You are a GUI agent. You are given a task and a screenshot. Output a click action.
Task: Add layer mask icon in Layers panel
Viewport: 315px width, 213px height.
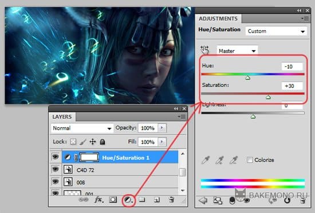pos(113,199)
